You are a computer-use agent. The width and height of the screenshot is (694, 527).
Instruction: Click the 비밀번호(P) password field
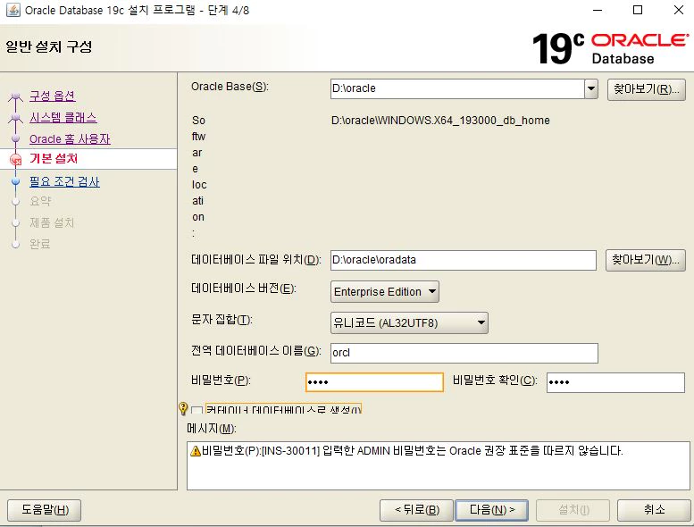(x=374, y=382)
